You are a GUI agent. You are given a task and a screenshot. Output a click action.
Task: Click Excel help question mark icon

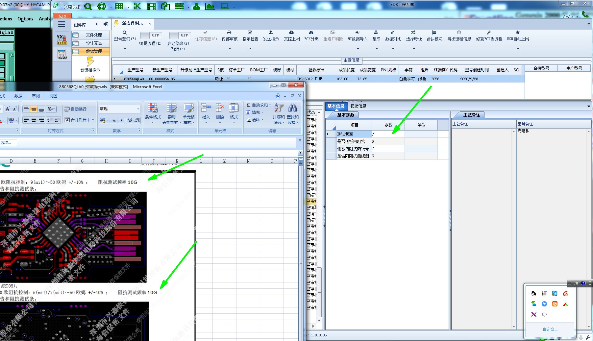[278, 96]
